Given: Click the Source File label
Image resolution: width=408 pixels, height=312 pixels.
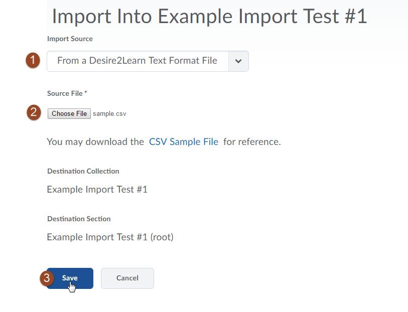Looking at the screenshot, I should (67, 93).
